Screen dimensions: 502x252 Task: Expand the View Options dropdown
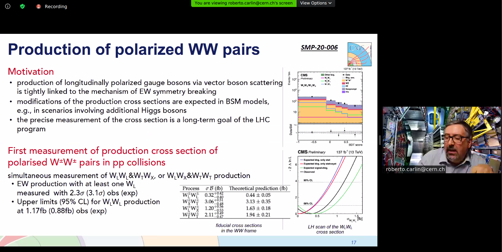pos(316,3)
